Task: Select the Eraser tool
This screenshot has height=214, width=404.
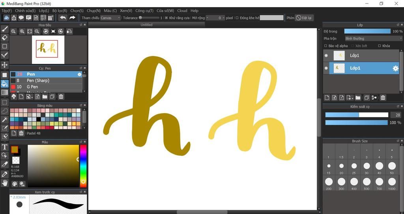Action: click(x=5, y=37)
